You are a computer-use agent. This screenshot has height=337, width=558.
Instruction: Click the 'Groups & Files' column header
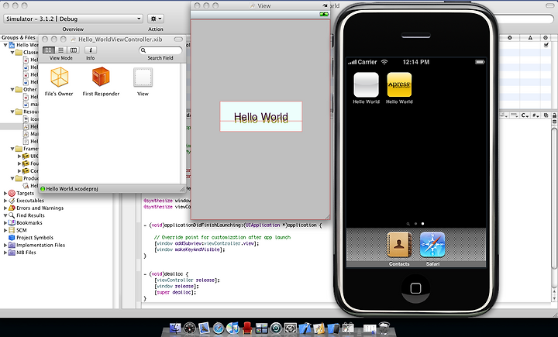click(19, 37)
